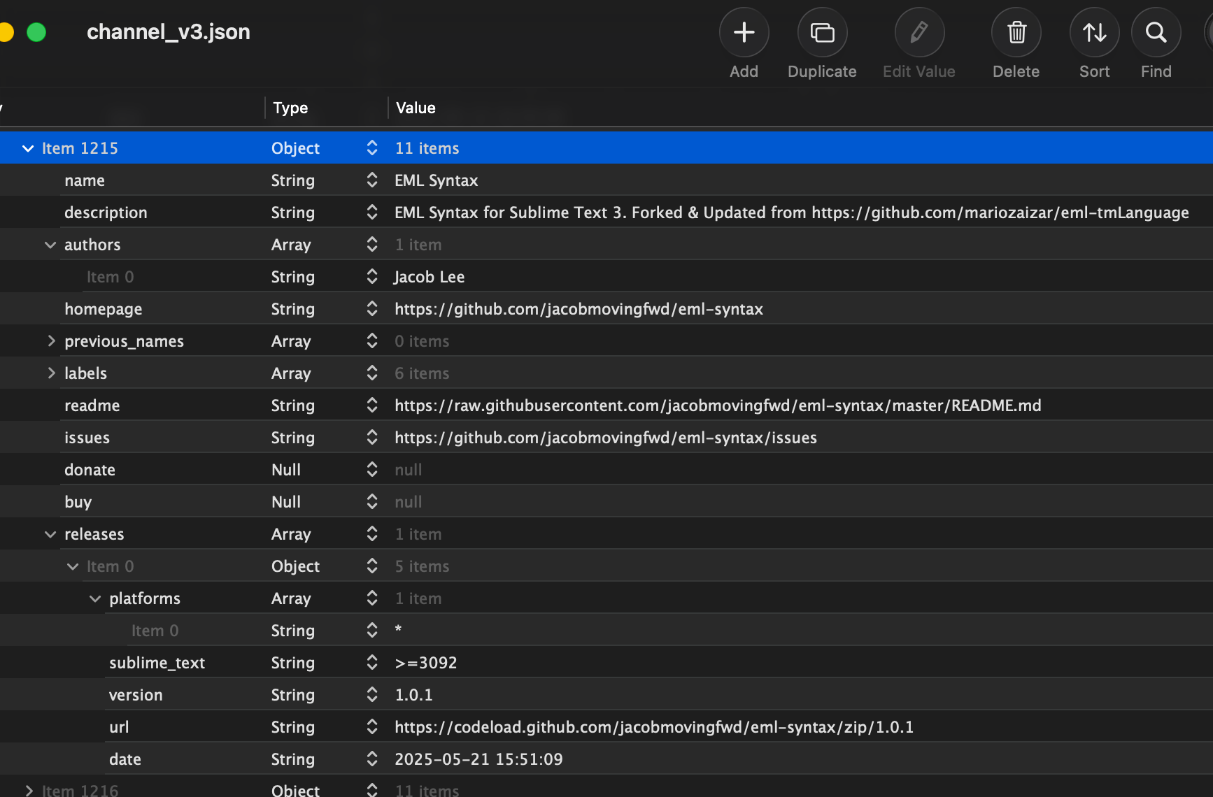The height and width of the screenshot is (797, 1213).
Task: Expand the previous_names array
Action: click(51, 340)
